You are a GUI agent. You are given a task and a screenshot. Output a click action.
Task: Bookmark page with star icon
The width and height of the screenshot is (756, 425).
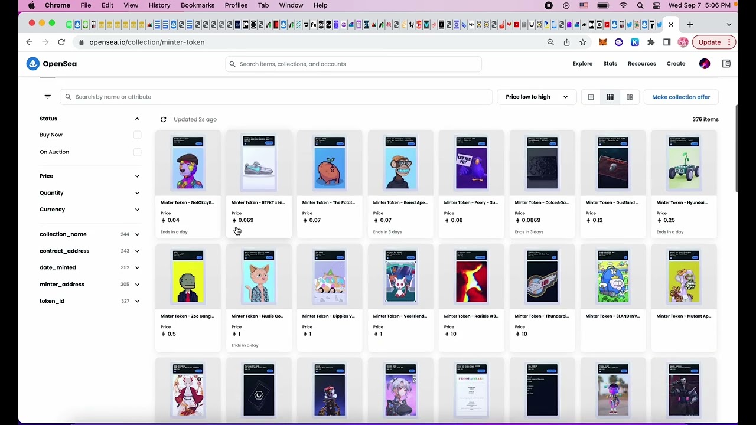pos(582,42)
